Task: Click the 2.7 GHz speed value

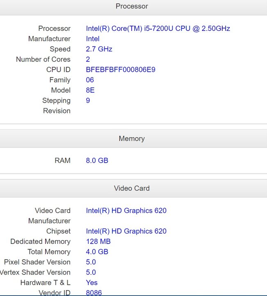Action: [x=99, y=49]
